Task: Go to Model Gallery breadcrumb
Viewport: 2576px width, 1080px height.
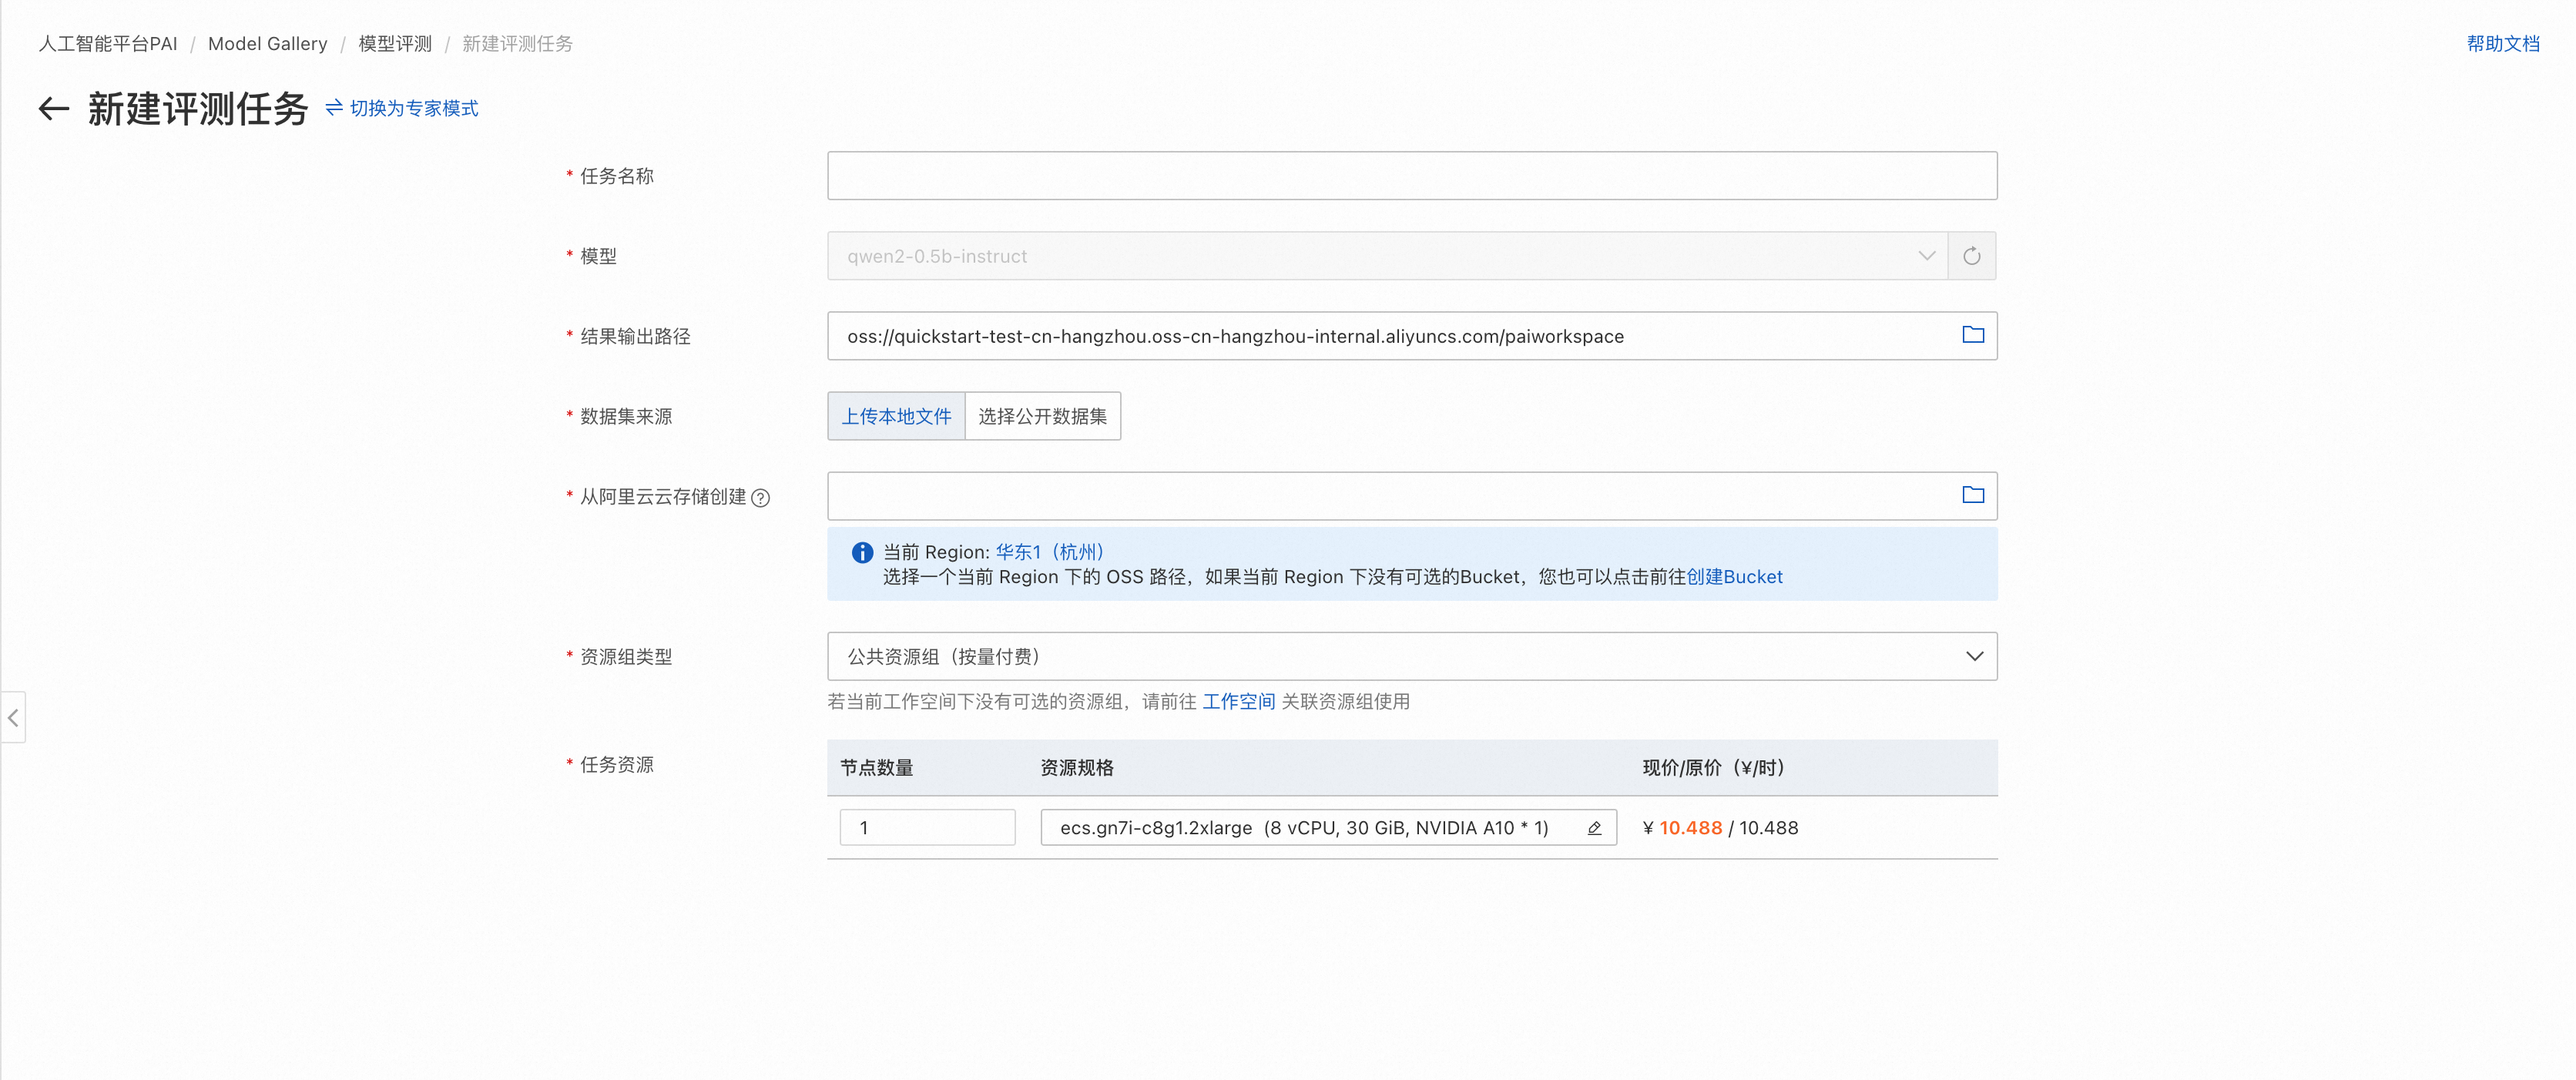Action: 267,43
